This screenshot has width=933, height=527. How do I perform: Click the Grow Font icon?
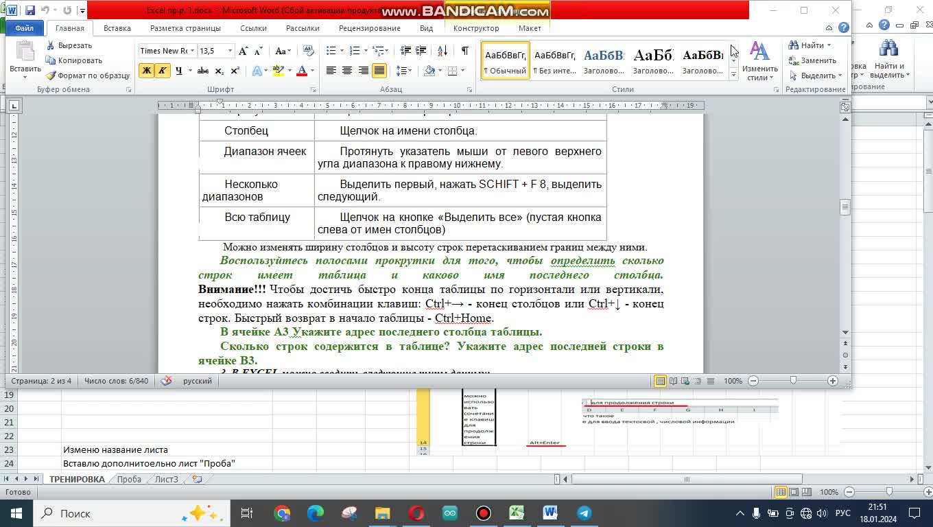pyautogui.click(x=244, y=51)
